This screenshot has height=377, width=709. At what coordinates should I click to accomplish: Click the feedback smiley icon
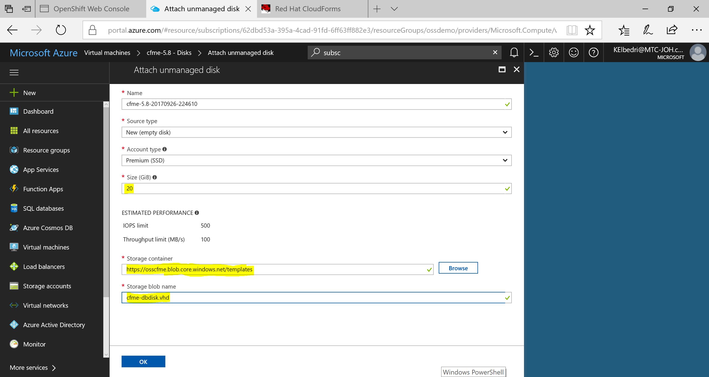tap(574, 52)
